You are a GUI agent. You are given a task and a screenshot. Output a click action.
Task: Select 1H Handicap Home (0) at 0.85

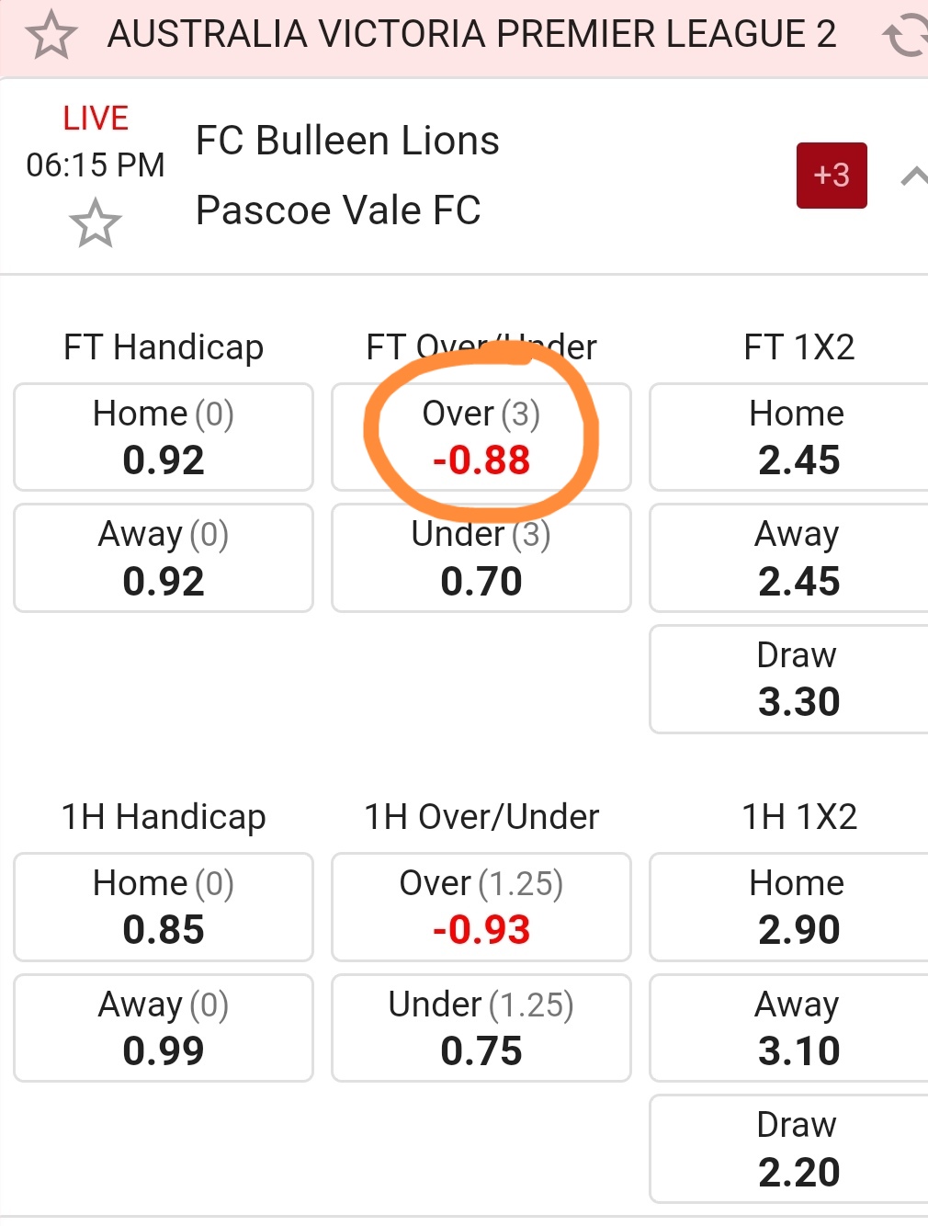[x=164, y=907]
